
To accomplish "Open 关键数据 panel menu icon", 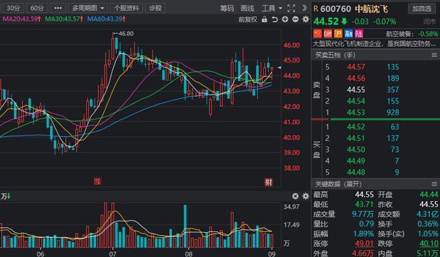I will [434, 184].
